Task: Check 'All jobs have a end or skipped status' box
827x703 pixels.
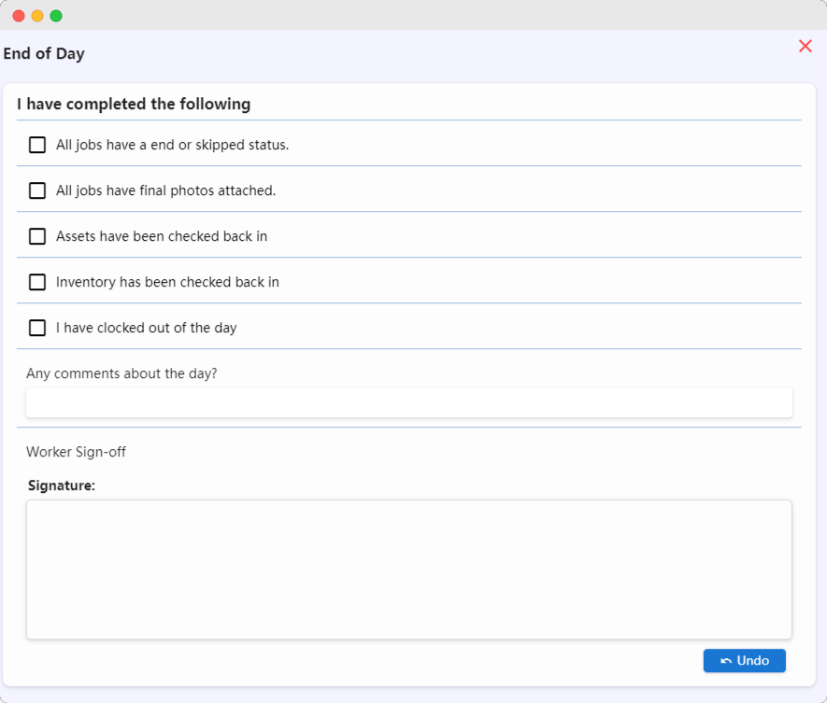Action: (x=37, y=145)
